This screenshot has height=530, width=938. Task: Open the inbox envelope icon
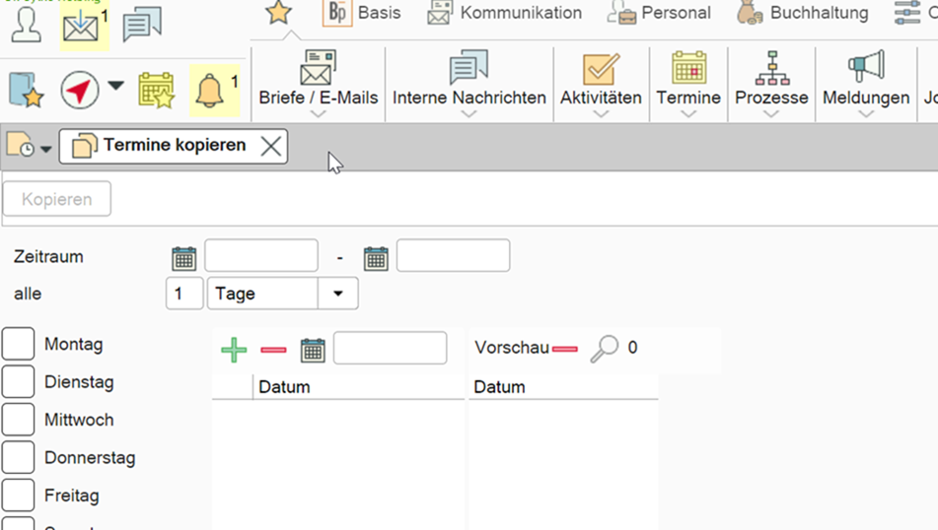click(x=80, y=27)
